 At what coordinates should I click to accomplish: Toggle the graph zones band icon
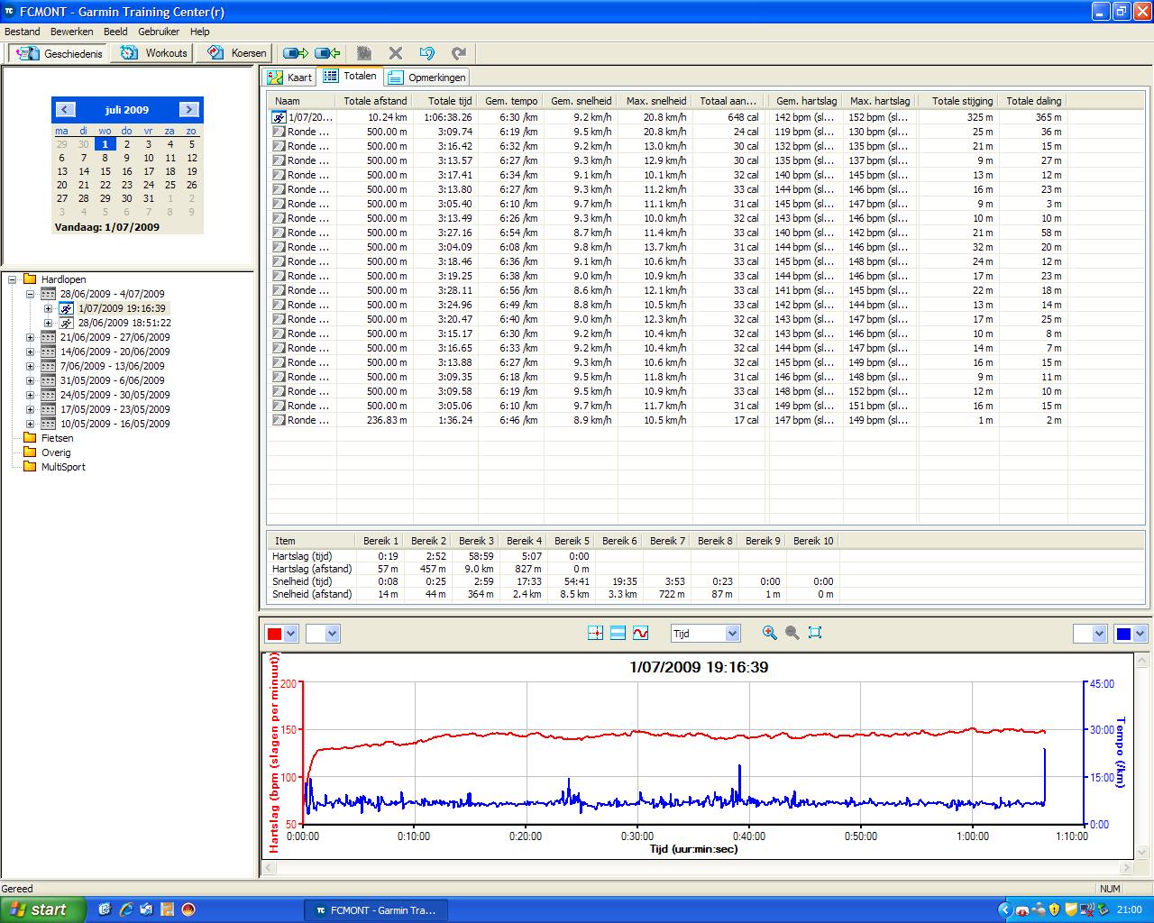coord(618,634)
